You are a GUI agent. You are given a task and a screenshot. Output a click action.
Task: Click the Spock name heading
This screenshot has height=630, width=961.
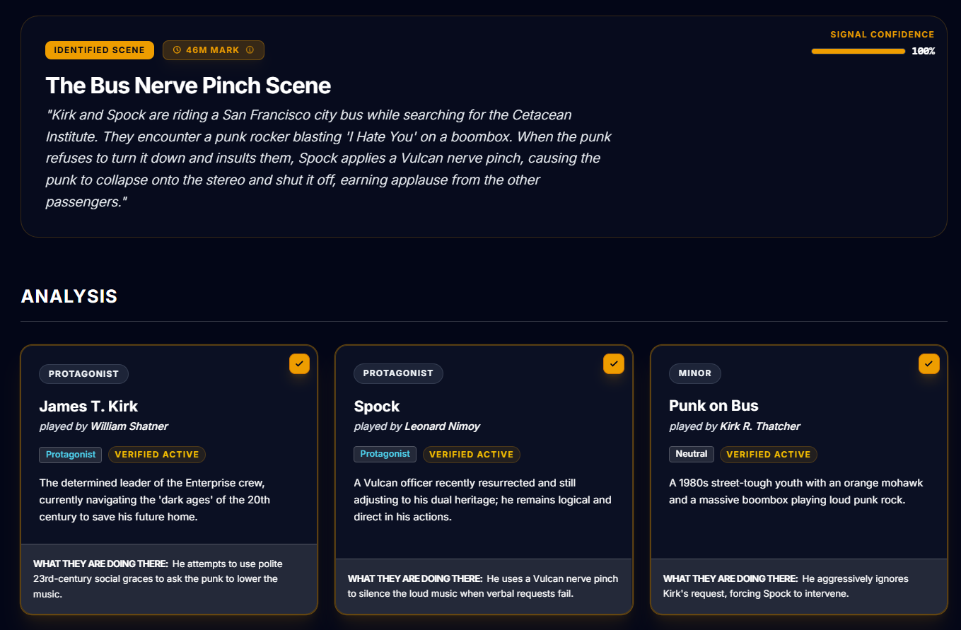click(377, 407)
